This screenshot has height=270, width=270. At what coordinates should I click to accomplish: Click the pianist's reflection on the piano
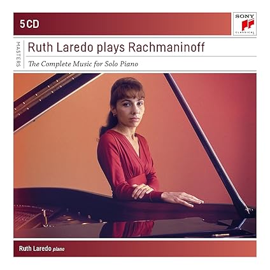pyautogui.click(x=127, y=229)
